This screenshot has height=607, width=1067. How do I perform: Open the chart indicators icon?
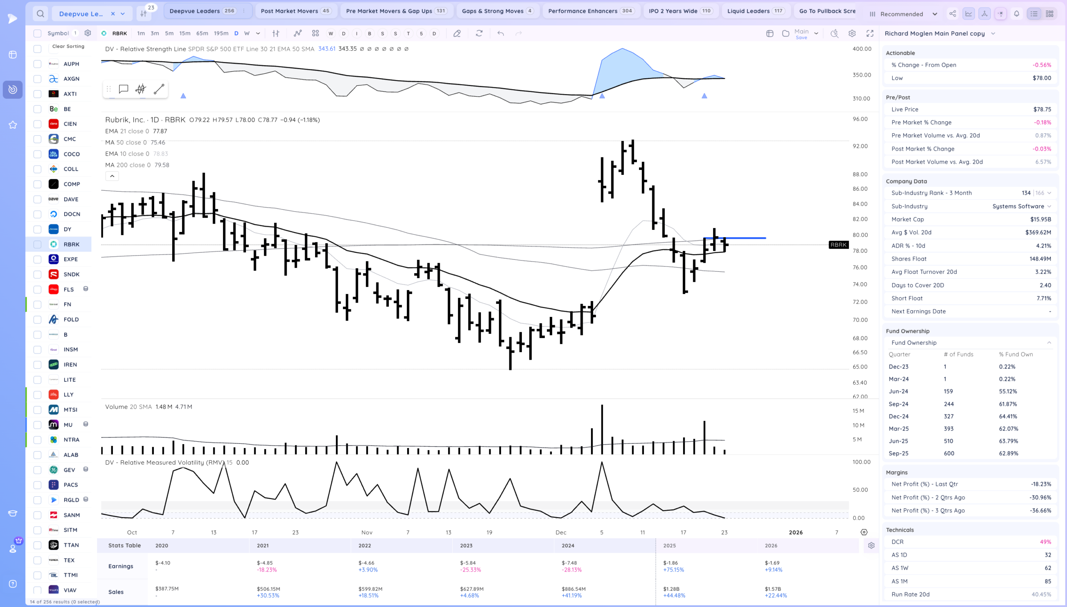coord(298,33)
